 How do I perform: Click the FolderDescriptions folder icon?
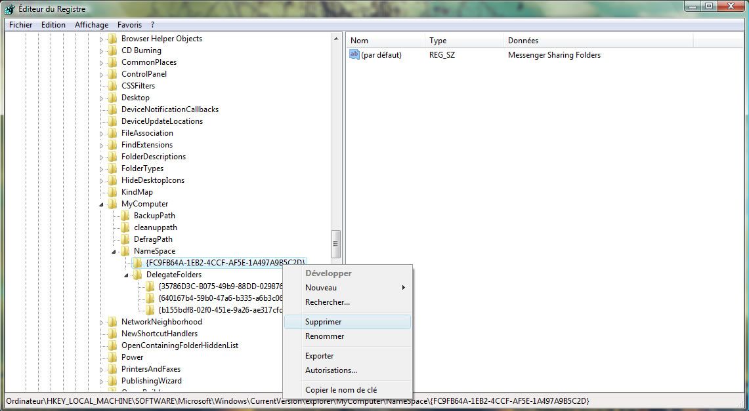[113, 157]
